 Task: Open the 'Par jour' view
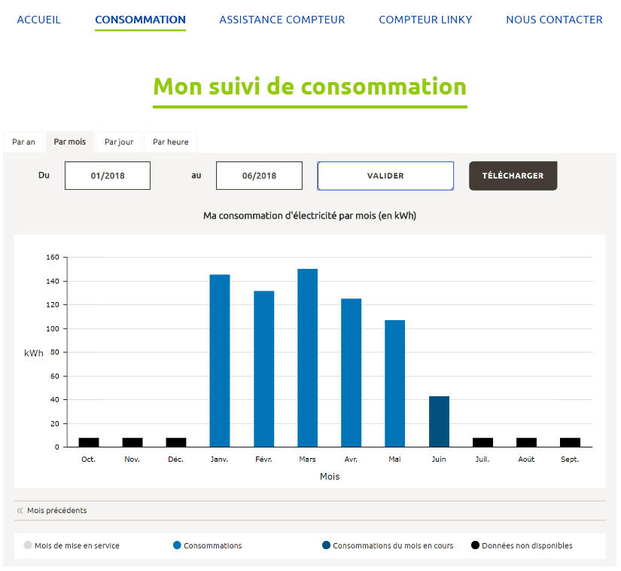pyautogui.click(x=118, y=142)
